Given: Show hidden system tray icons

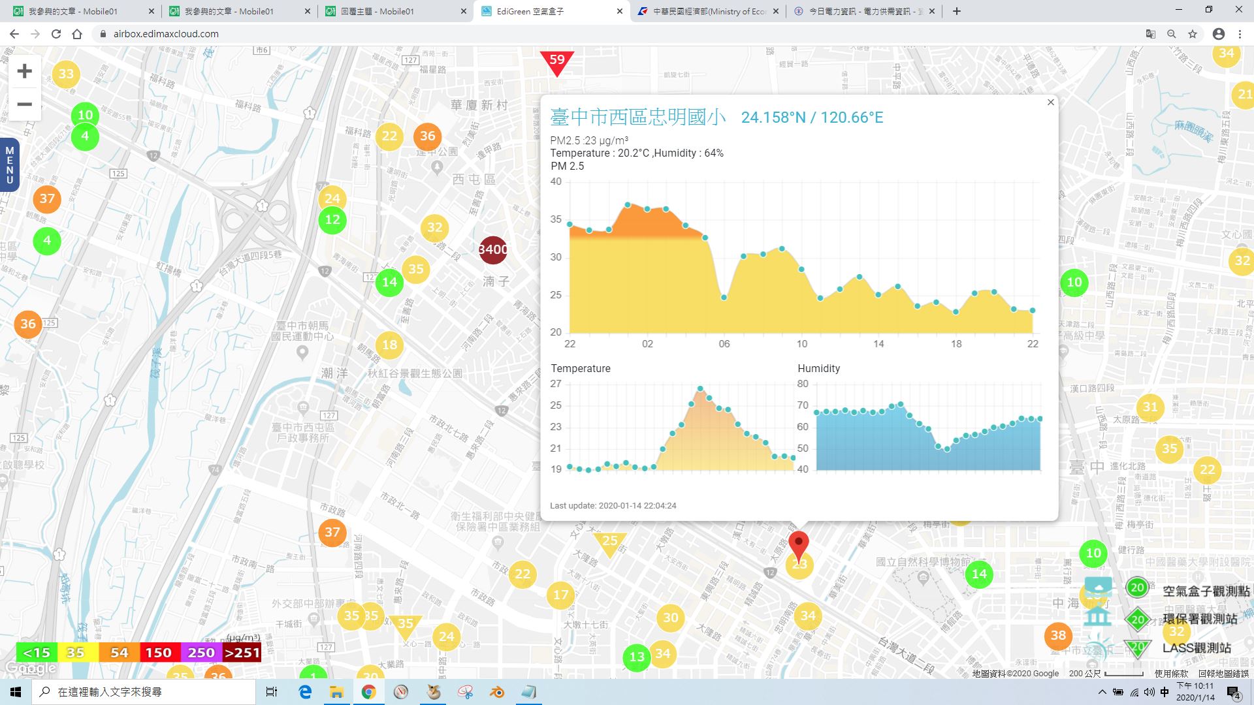Looking at the screenshot, I should (x=1102, y=692).
